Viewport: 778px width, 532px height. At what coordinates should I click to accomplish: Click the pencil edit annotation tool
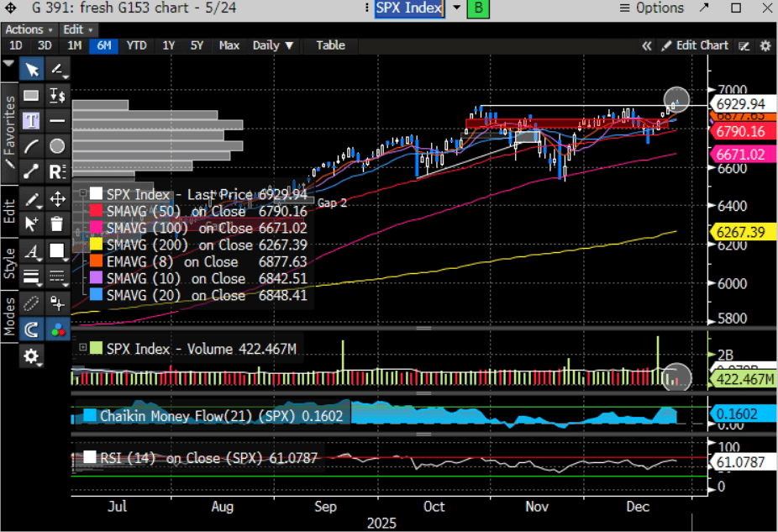32,199
